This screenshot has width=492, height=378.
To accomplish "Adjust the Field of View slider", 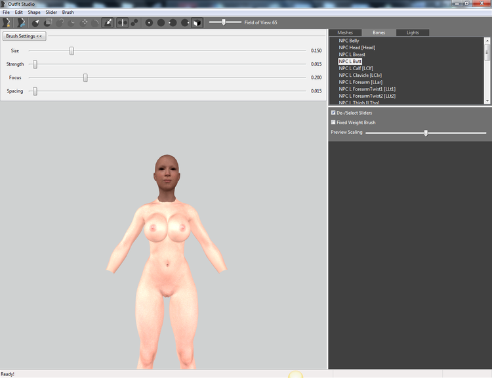I will (224, 22).
